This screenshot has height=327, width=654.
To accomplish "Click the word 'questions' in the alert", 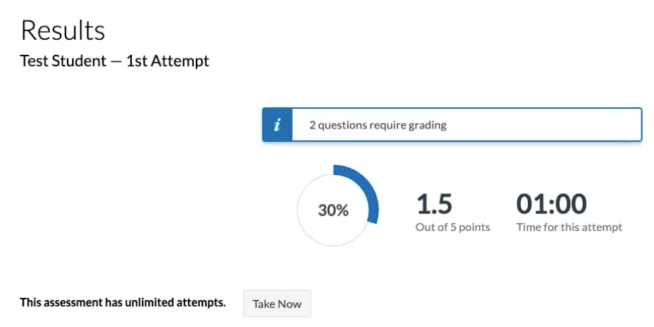I will pos(343,126).
